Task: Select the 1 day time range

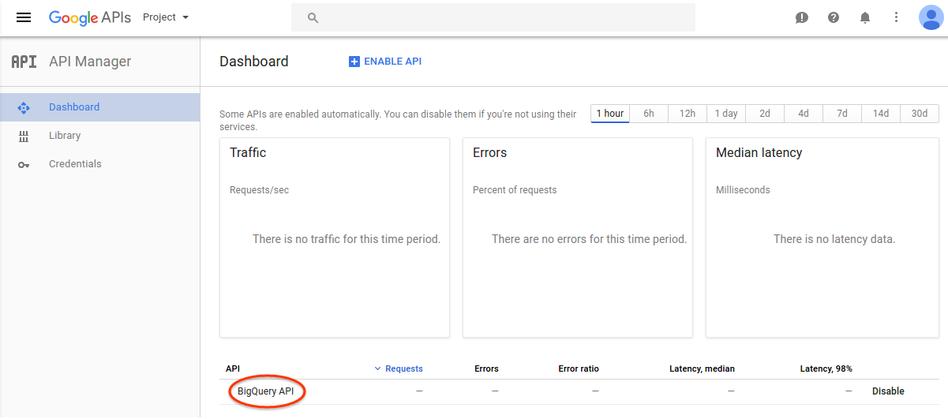Action: pos(725,114)
